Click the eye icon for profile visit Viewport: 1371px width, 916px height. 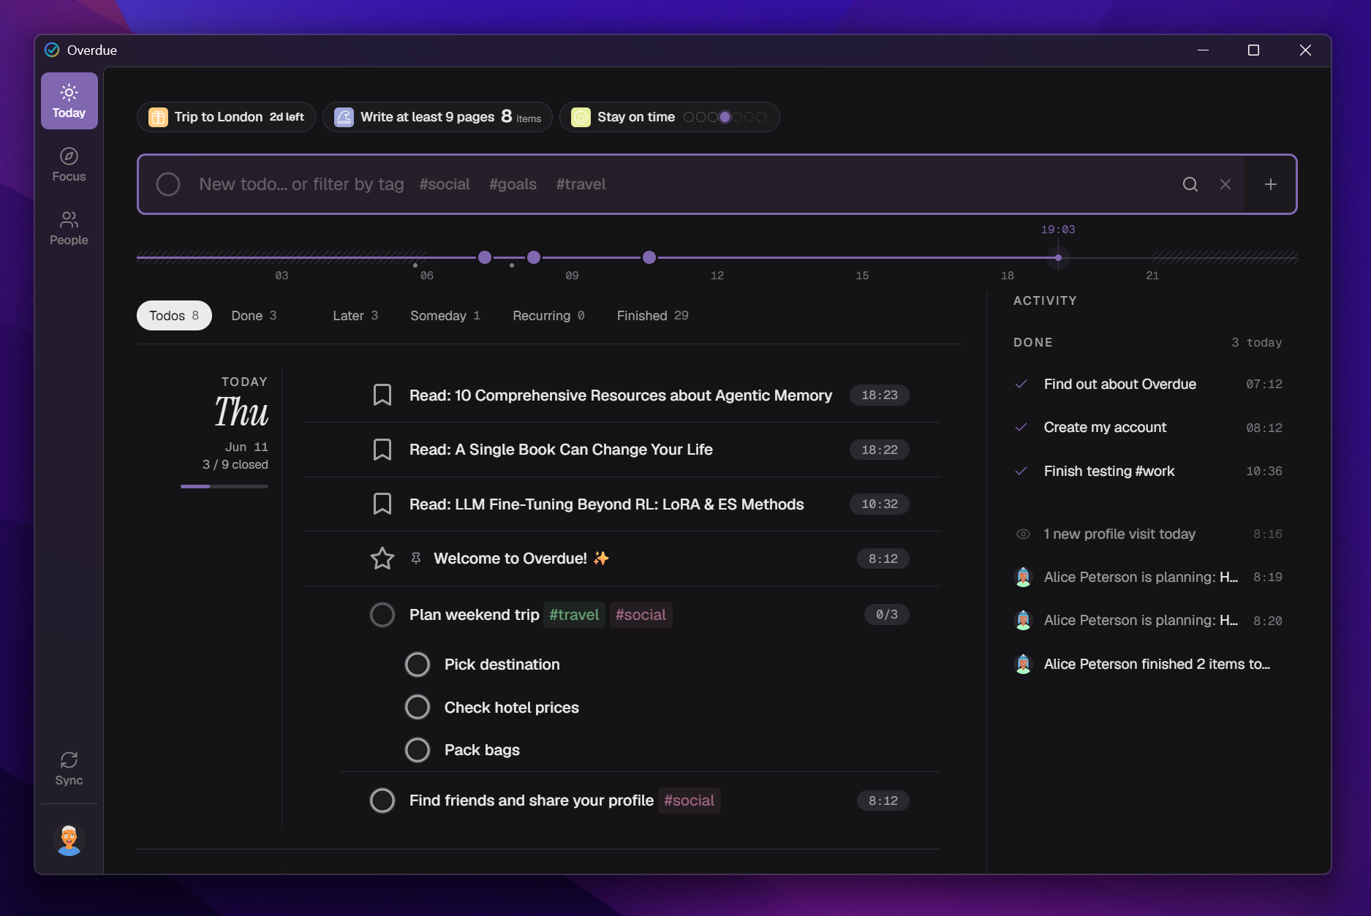(x=1023, y=534)
